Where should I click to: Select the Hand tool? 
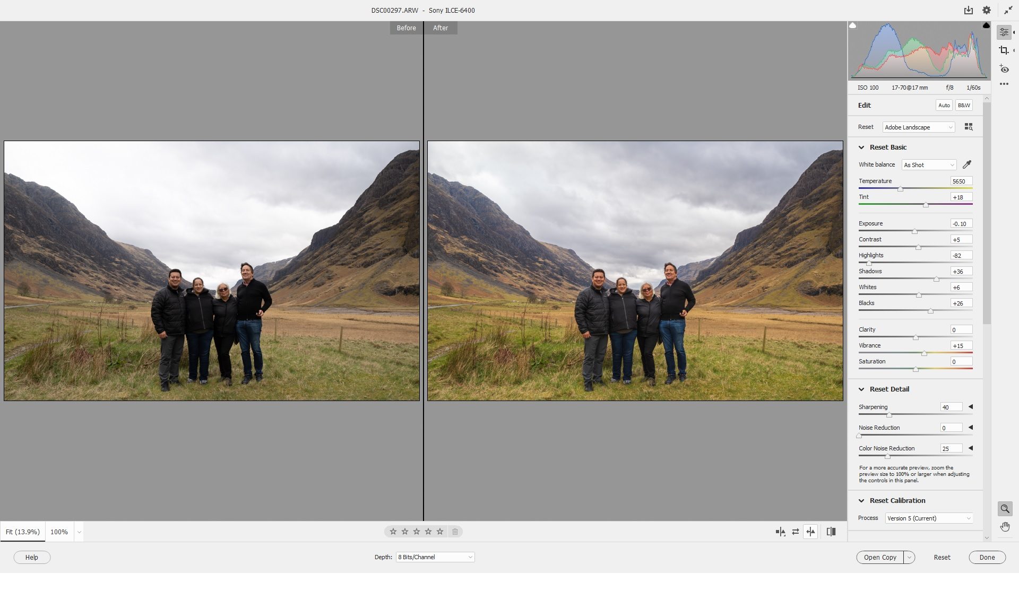1005,527
